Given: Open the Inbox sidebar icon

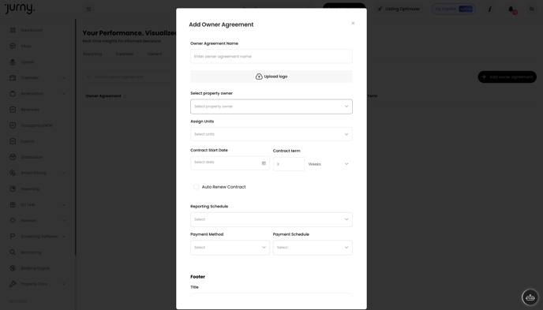Looking at the screenshot, I should [13, 46].
